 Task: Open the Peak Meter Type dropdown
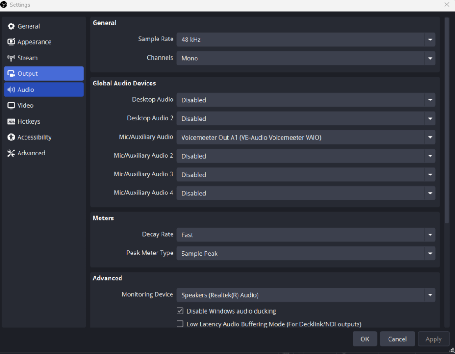pyautogui.click(x=430, y=254)
